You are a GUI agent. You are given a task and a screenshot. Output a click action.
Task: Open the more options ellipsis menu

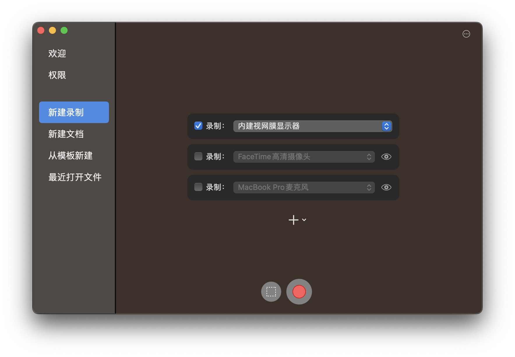click(x=466, y=34)
